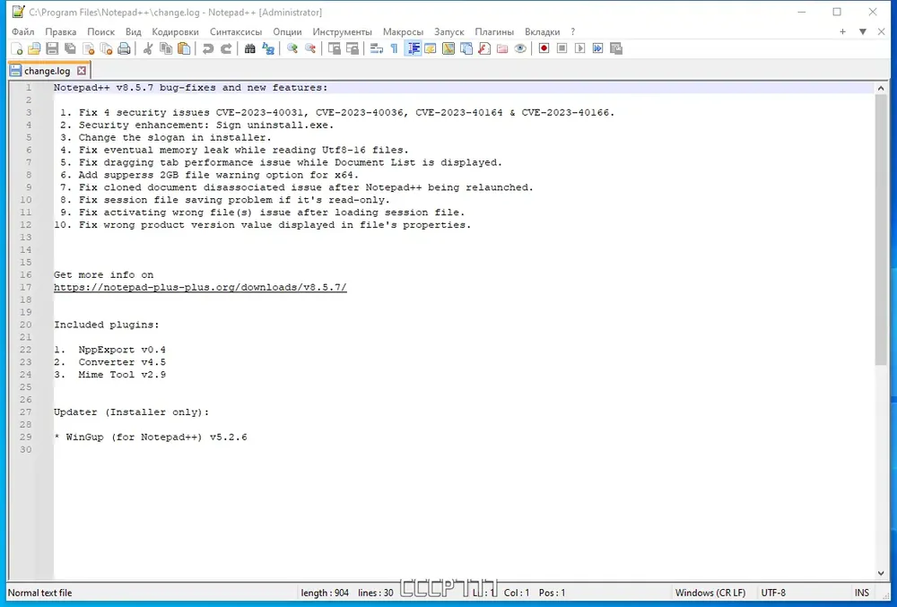Open the Вкладки menu
The width and height of the screenshot is (897, 607).
pos(543,32)
